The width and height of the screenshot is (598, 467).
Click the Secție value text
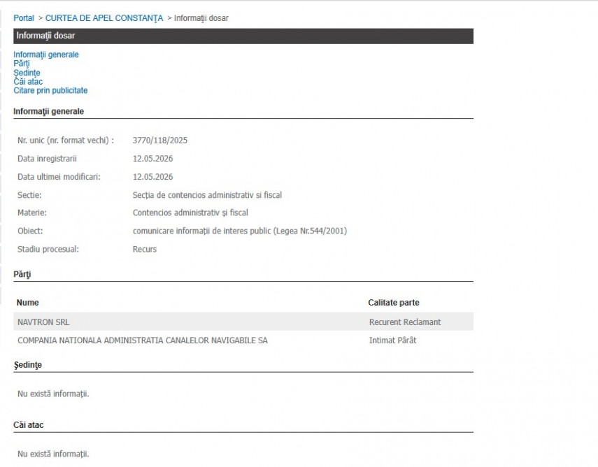[x=207, y=195]
